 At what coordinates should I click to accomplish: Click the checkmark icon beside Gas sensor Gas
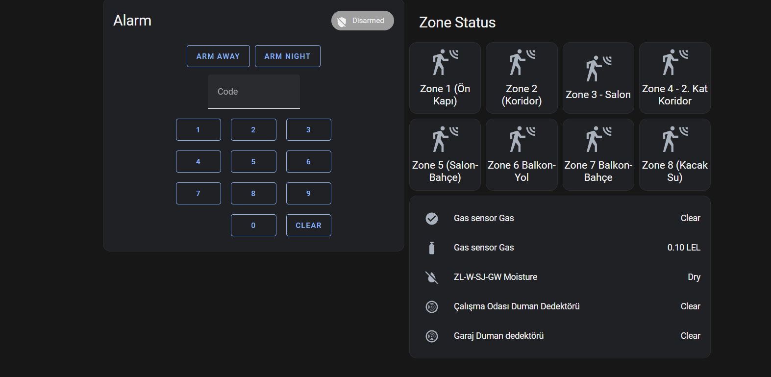[x=432, y=218]
